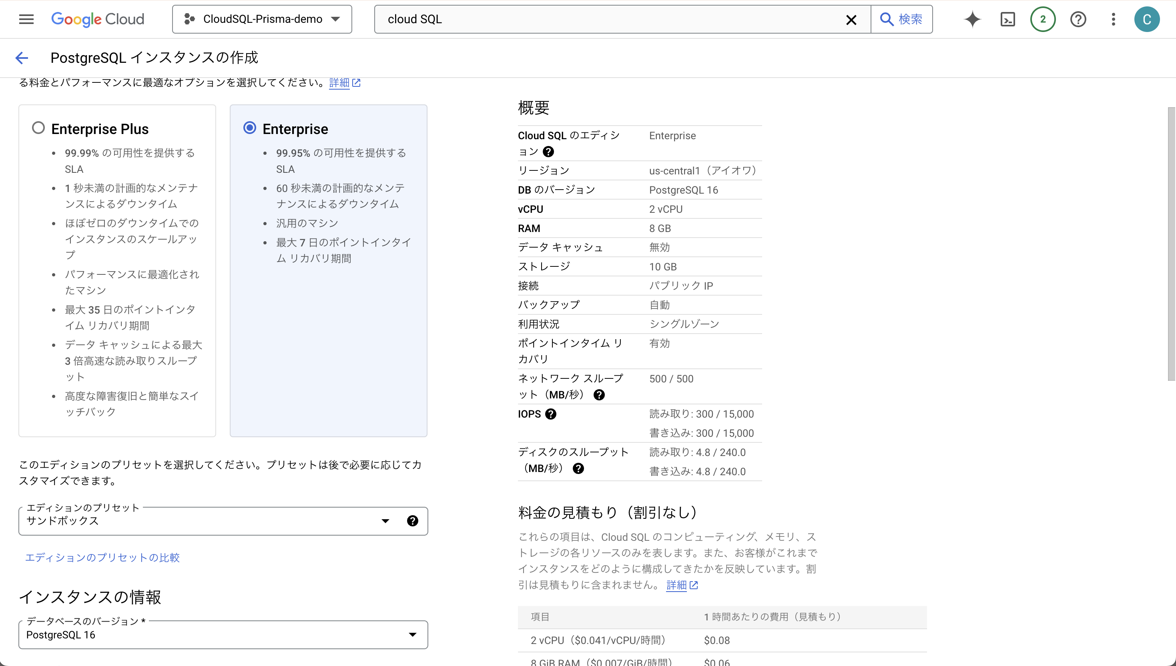The width and height of the screenshot is (1176, 666).
Task: Select the Enterprise Plus edition radio button
Action: click(x=38, y=128)
